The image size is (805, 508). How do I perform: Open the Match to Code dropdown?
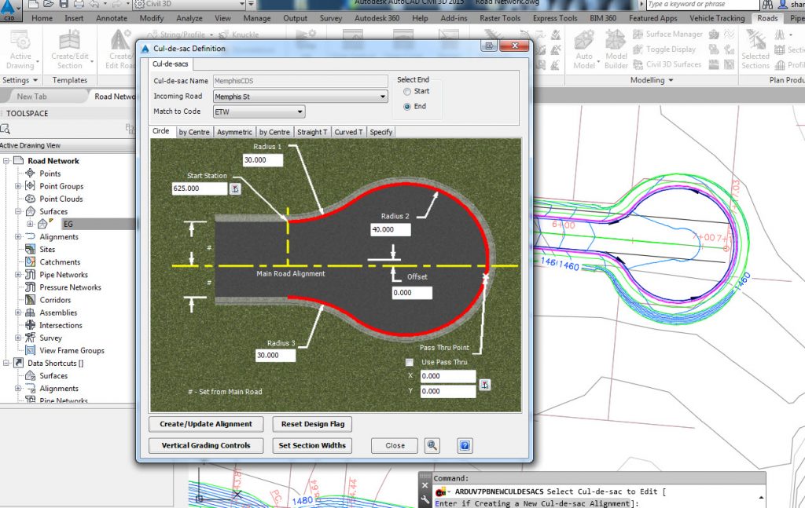tap(300, 111)
